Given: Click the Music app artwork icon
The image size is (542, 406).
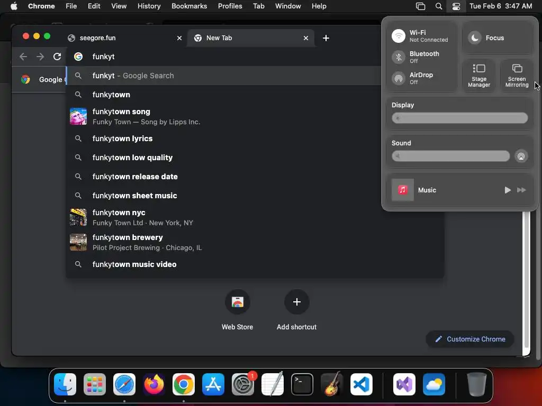Looking at the screenshot, I should 402,190.
